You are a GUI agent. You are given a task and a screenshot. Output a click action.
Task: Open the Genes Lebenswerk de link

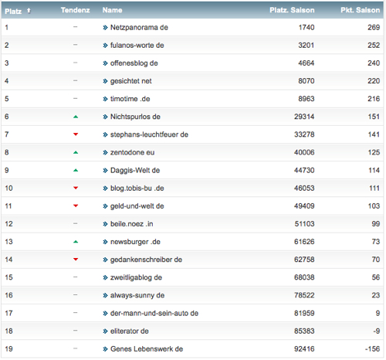147,349
